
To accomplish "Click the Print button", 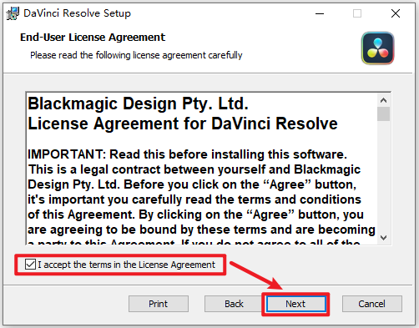I will pos(159,304).
